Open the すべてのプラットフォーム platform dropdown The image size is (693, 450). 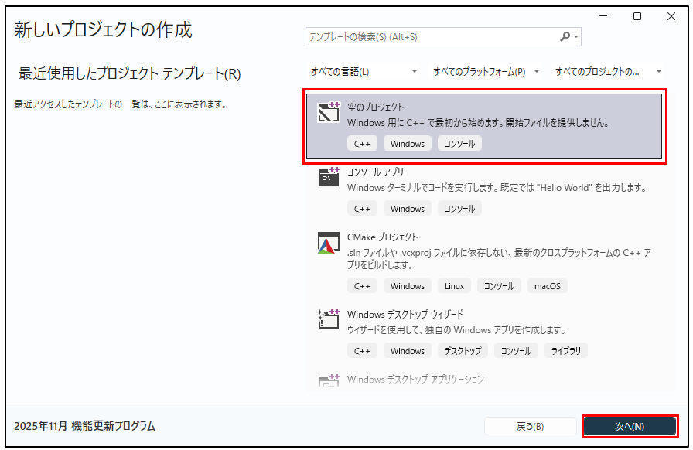pos(486,71)
